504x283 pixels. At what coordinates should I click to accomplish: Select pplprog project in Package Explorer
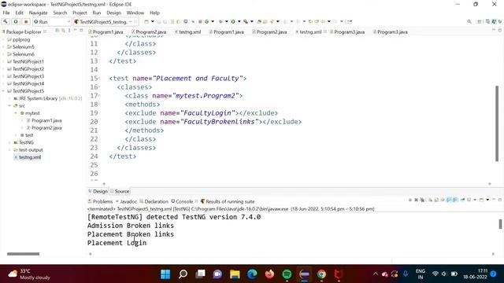21,40
